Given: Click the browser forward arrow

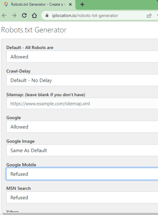Looking at the screenshot, I should [14, 15].
